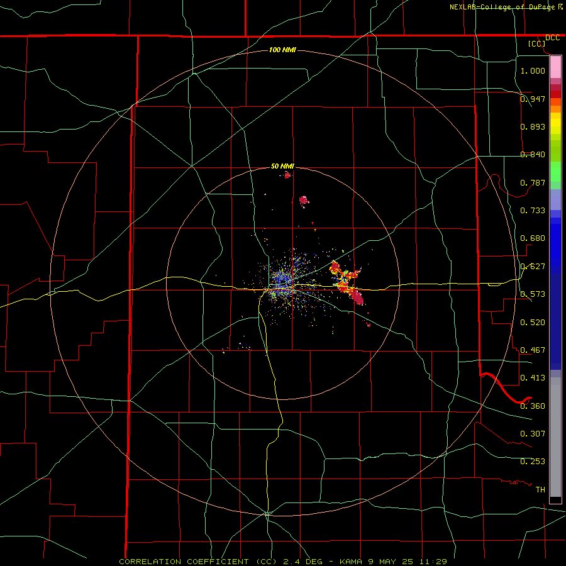Click the 0.413 legend value
The width and height of the screenshot is (566, 566).
(x=533, y=378)
